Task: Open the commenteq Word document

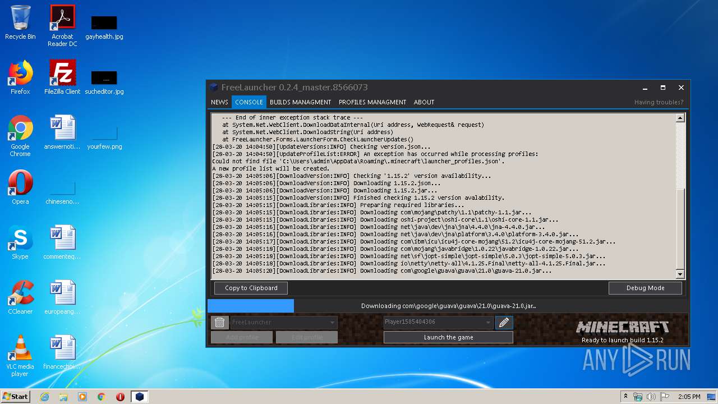Action: [62, 242]
